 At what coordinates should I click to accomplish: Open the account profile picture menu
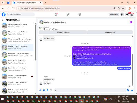[x=132, y=15]
